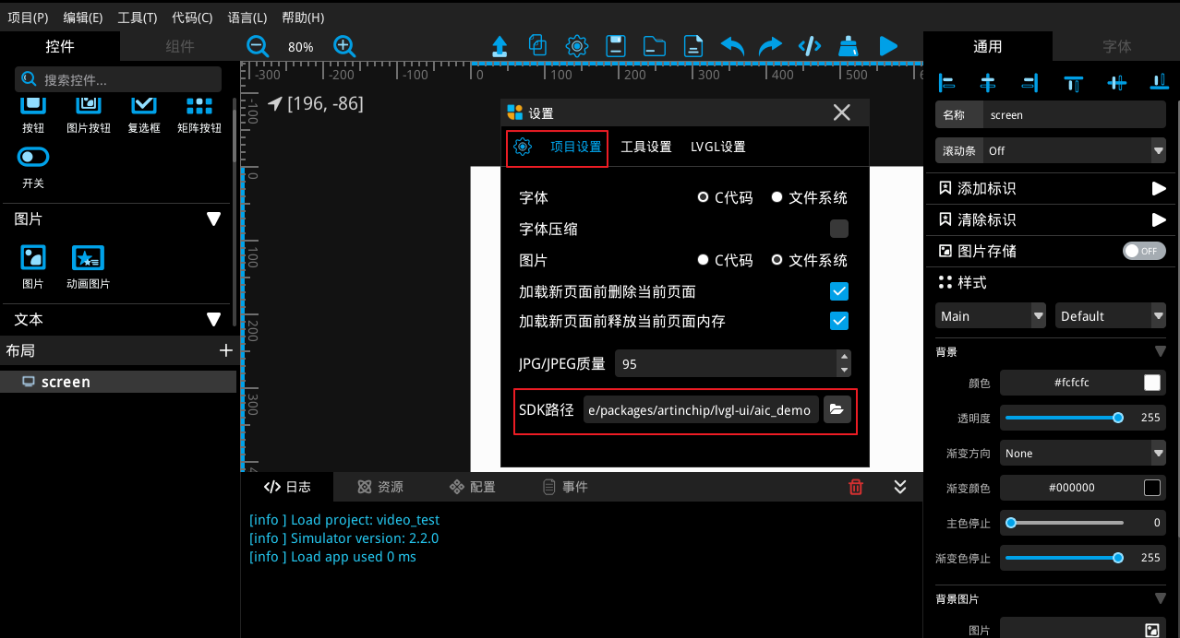Click the vertical center align icon
Image resolution: width=1180 pixels, height=638 pixels.
pos(1117,83)
